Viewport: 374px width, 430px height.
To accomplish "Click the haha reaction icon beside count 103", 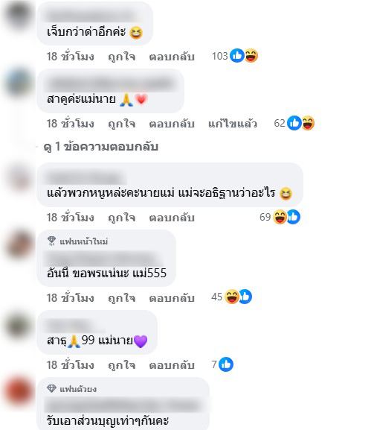I will tap(251, 56).
